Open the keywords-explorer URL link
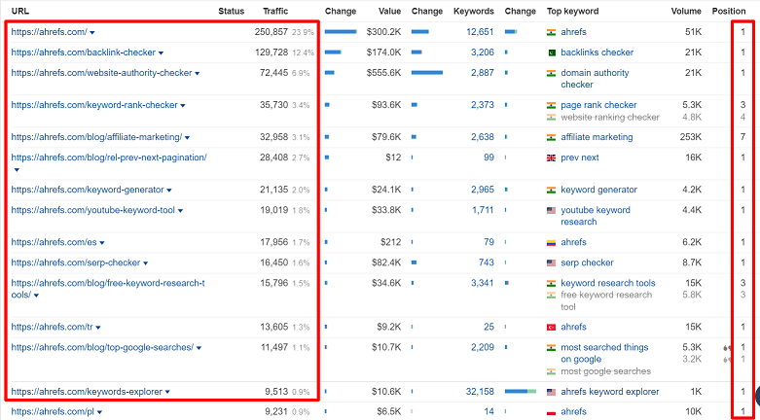The image size is (760, 420). (87, 392)
